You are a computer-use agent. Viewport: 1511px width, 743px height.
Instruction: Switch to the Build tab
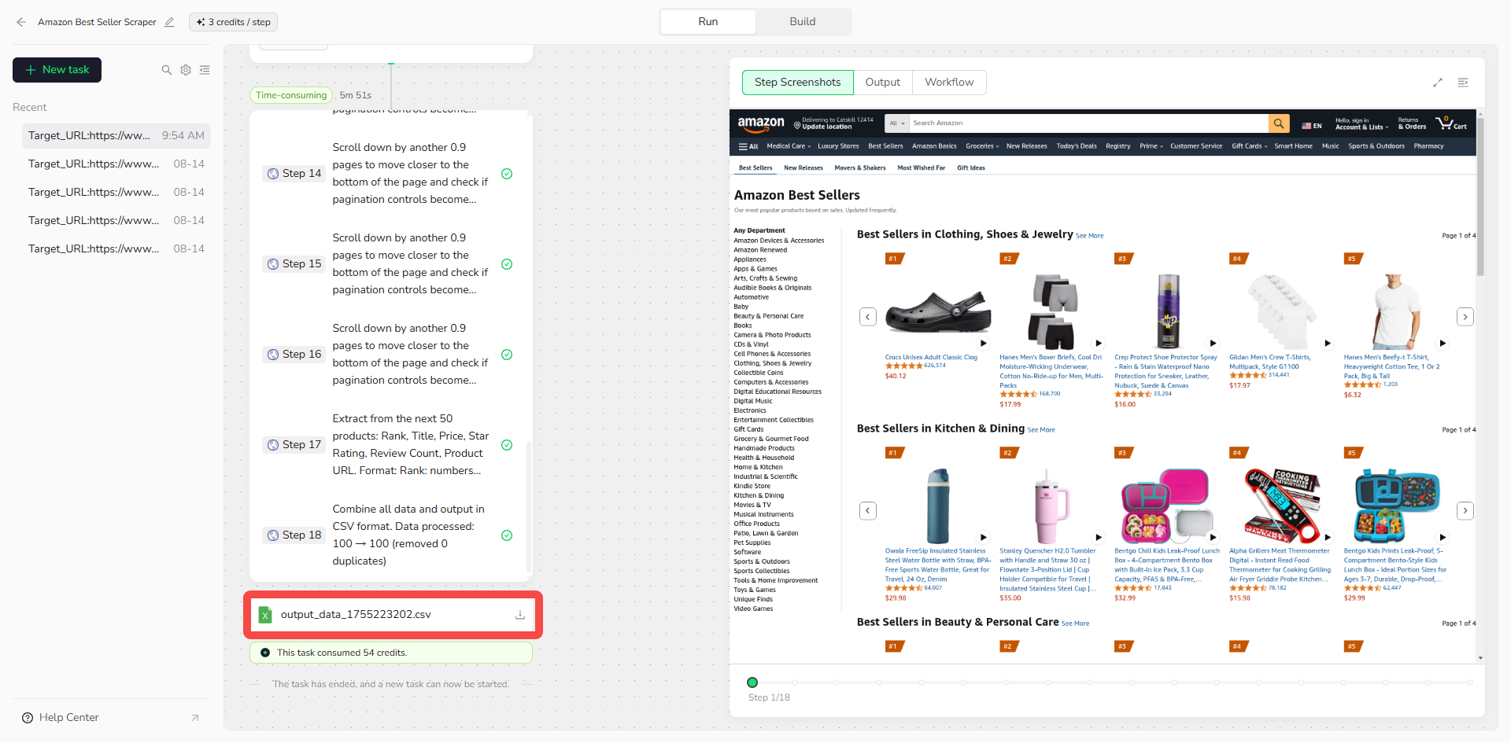802,22
